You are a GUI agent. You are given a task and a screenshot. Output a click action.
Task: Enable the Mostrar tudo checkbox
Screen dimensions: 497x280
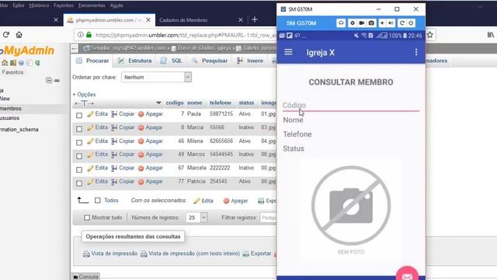pyautogui.click(x=87, y=218)
